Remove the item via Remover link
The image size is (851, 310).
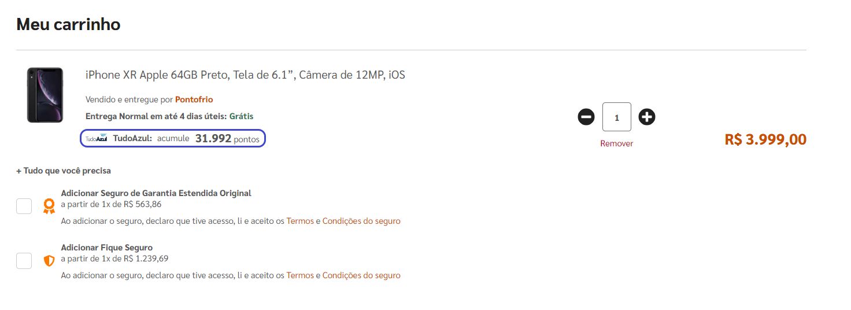tap(616, 143)
